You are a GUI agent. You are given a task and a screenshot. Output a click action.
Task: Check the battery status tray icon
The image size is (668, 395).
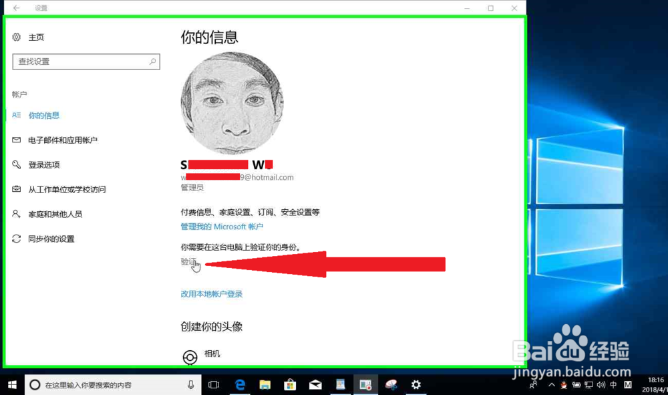pos(577,385)
